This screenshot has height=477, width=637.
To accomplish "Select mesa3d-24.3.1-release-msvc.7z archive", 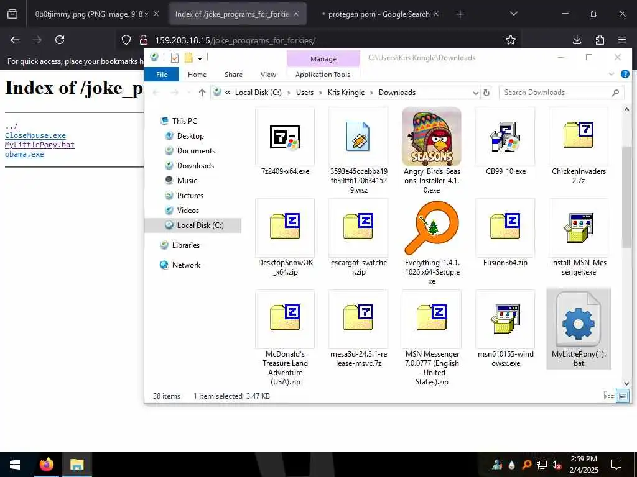I will tap(358, 317).
